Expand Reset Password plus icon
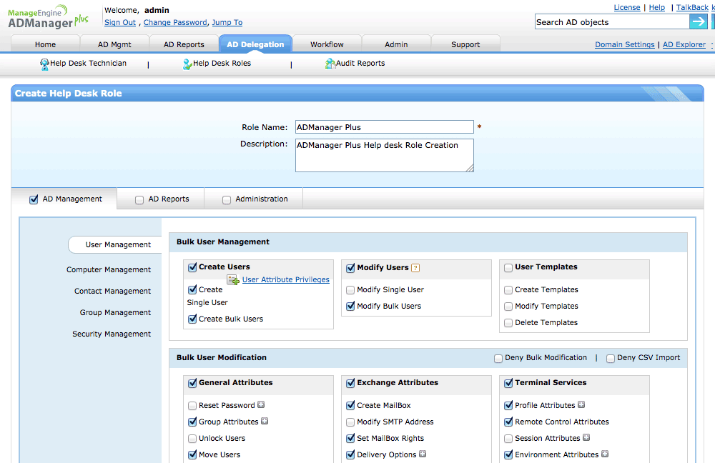Image resolution: width=715 pixels, height=463 pixels. point(261,404)
